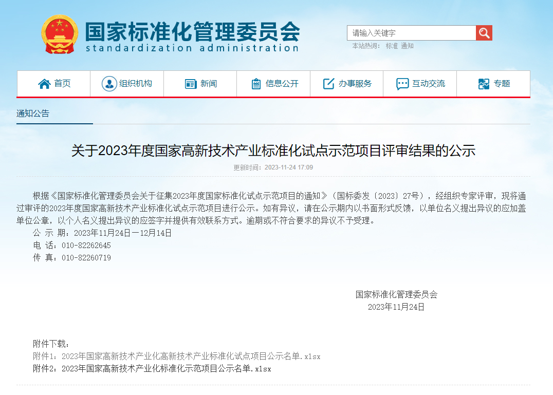Viewport: 553px width, 395px height.
Task: Click the clipboard icon beside 信息公开
Action: click(256, 84)
